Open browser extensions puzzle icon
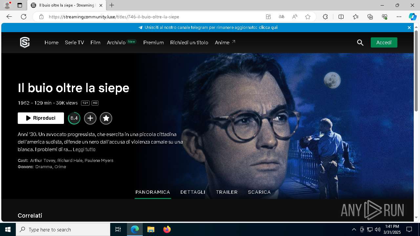Image resolution: width=420 pixels, height=236 pixels. pos(325,17)
